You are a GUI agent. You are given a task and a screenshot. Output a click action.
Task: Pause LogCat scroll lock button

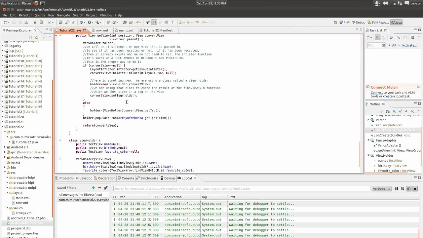click(x=415, y=189)
